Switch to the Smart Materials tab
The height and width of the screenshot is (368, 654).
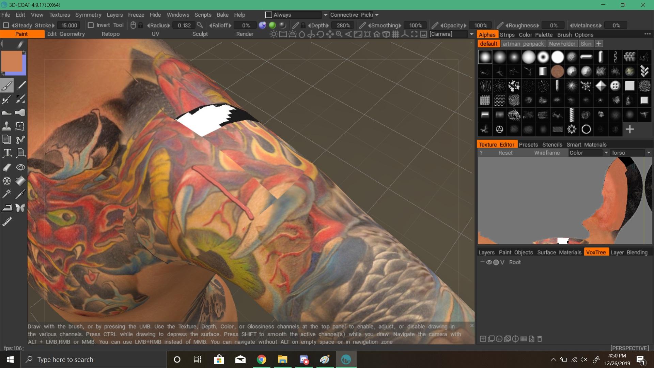coord(586,144)
